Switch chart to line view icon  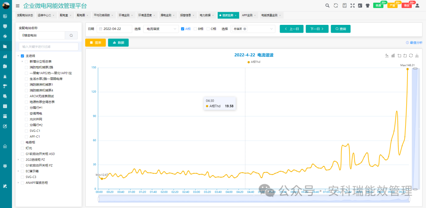click(387, 56)
